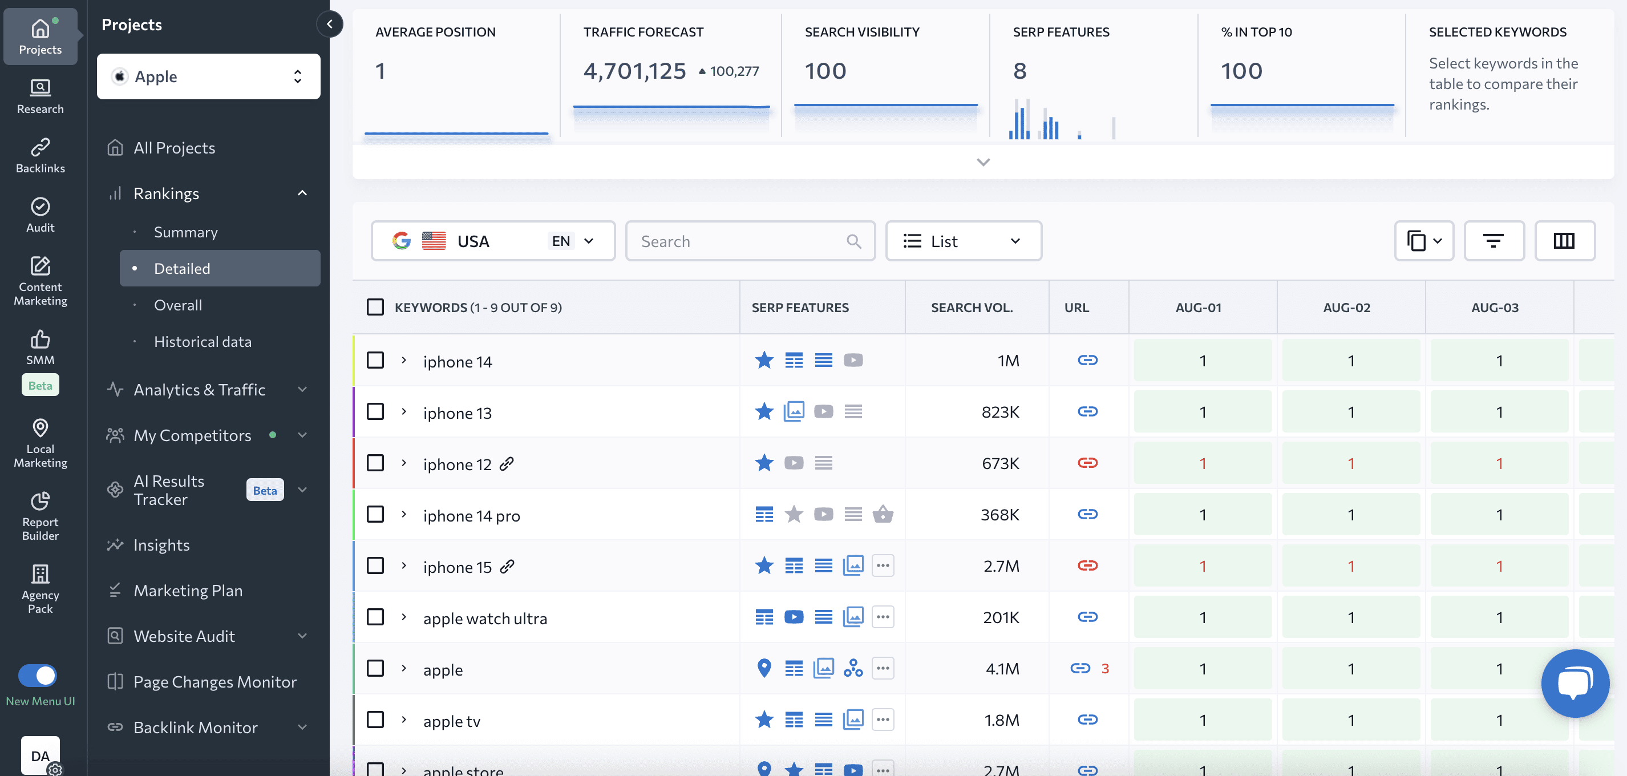1627x776 pixels.
Task: Check the iphone 15 row checkbox
Action: click(x=375, y=565)
